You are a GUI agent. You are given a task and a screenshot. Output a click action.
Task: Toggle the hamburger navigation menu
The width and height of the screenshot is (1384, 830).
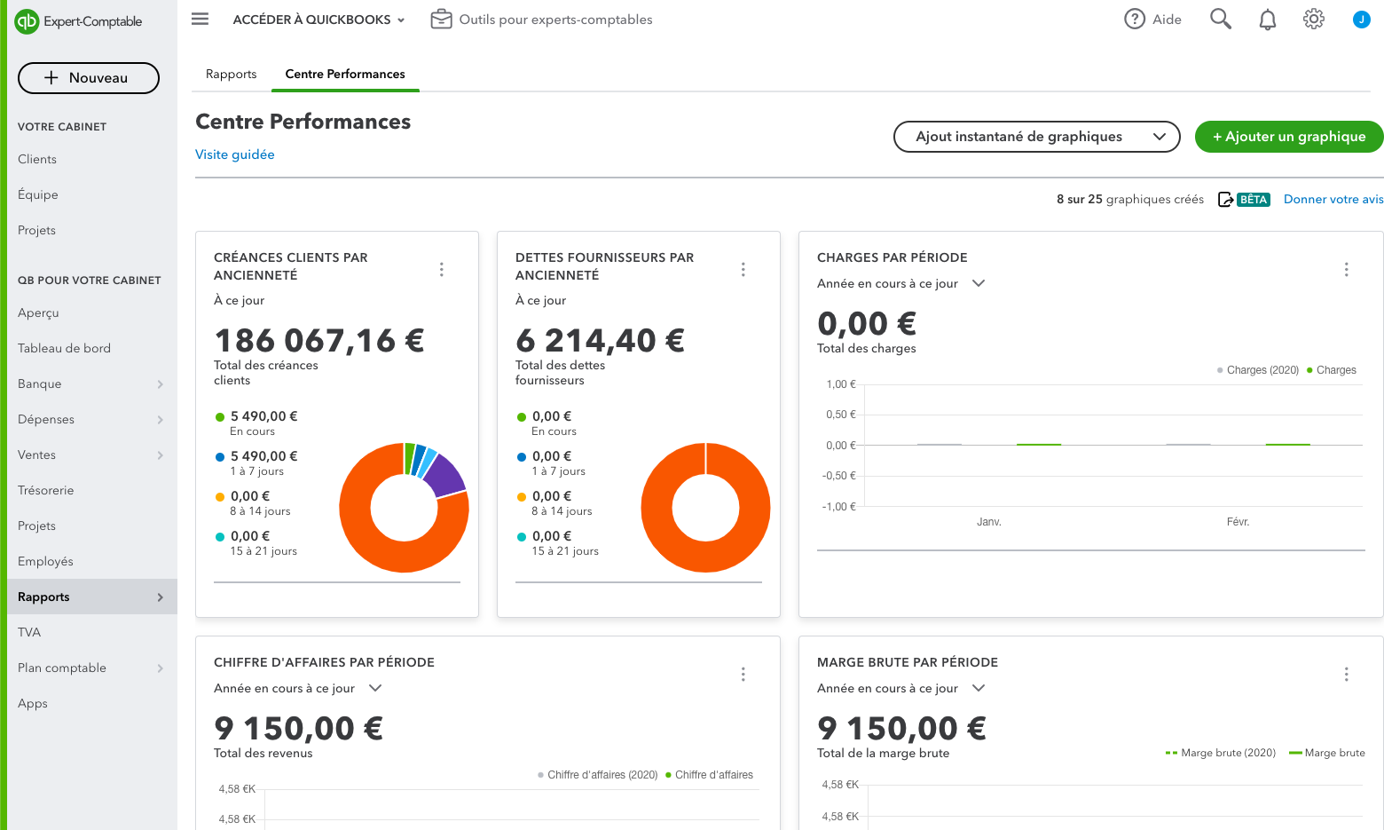(x=201, y=19)
